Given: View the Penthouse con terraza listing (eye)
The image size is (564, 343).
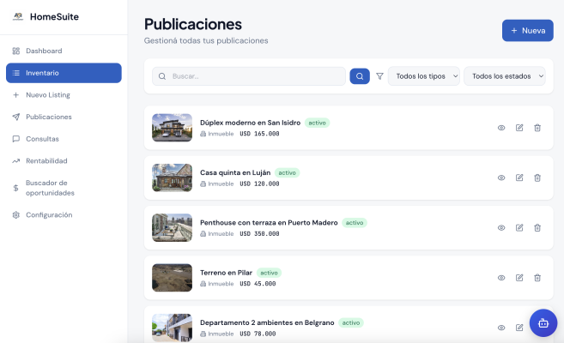Looking at the screenshot, I should pyautogui.click(x=501, y=228).
